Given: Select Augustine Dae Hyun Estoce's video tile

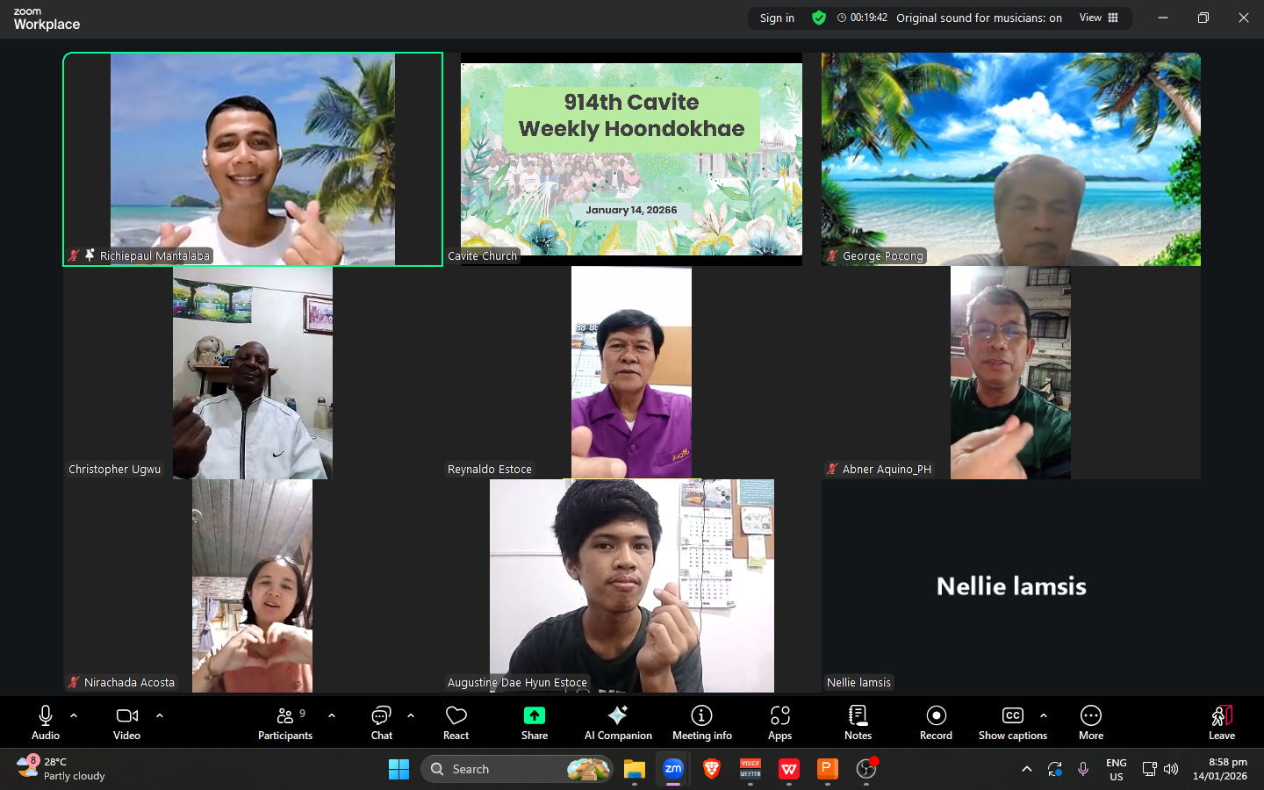Looking at the screenshot, I should point(631,585).
